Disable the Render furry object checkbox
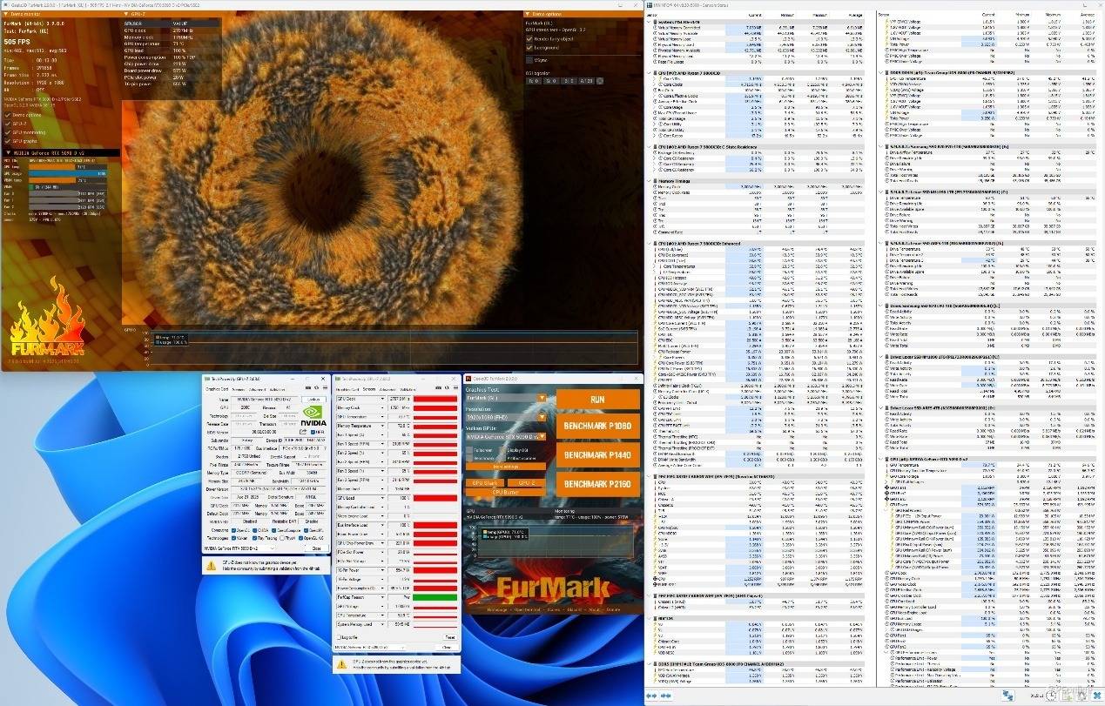 click(x=528, y=39)
